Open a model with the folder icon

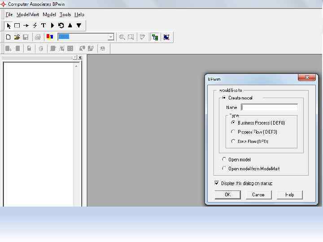(17, 37)
